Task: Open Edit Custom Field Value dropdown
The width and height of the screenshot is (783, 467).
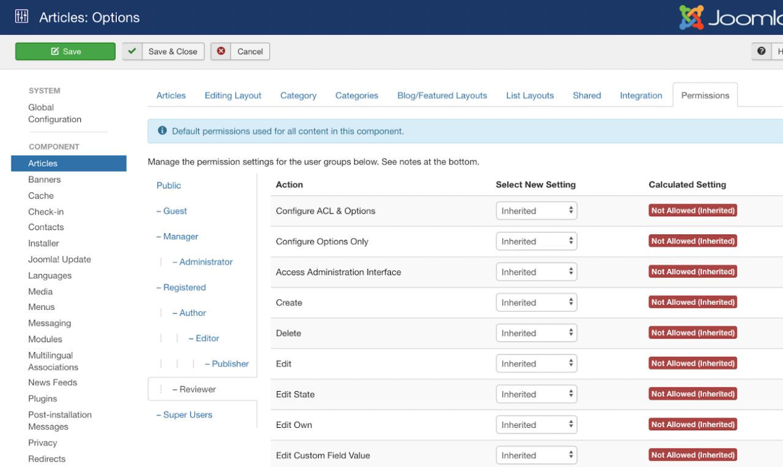Action: click(x=536, y=455)
